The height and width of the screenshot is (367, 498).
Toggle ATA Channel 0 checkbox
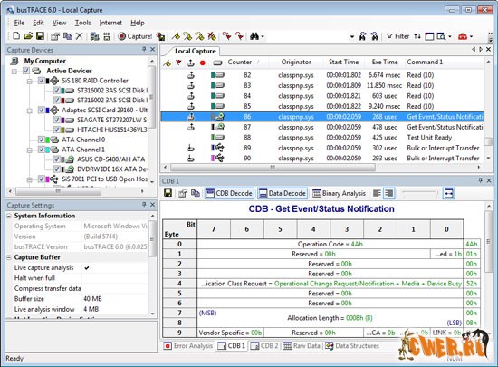pos(42,140)
